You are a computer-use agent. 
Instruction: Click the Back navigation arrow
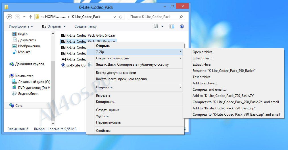(x=9, y=17)
